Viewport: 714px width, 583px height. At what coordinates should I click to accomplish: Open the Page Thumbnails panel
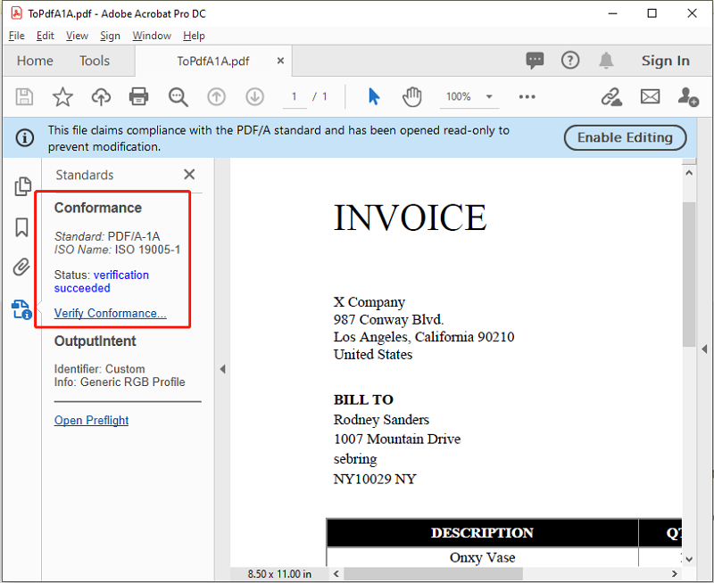pos(21,186)
